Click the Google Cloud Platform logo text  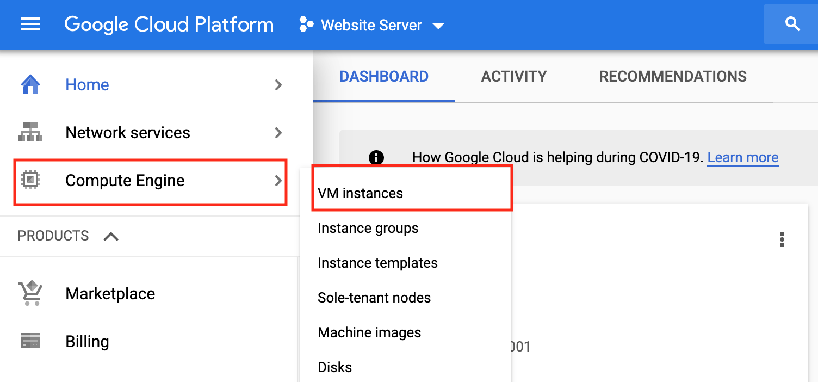pyautogui.click(x=169, y=24)
